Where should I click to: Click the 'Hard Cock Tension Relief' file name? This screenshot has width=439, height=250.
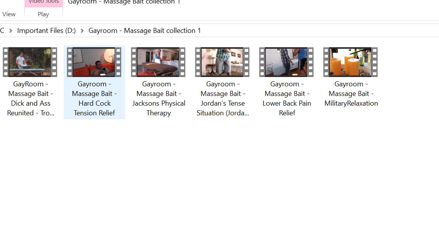(94, 99)
